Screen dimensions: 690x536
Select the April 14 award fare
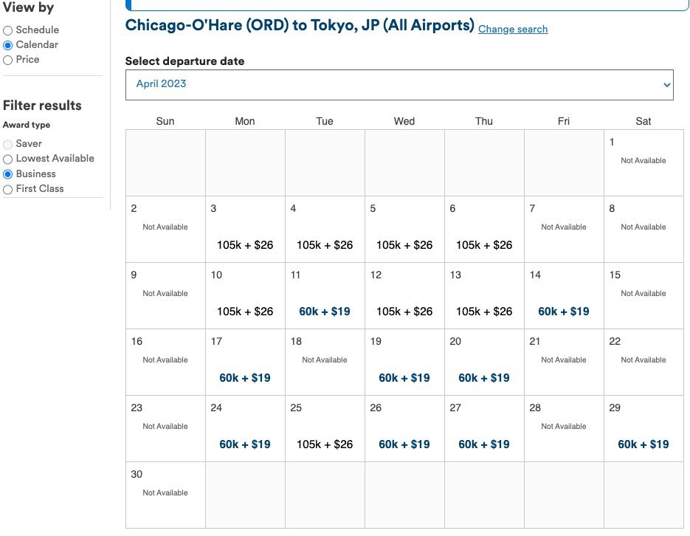pyautogui.click(x=563, y=311)
